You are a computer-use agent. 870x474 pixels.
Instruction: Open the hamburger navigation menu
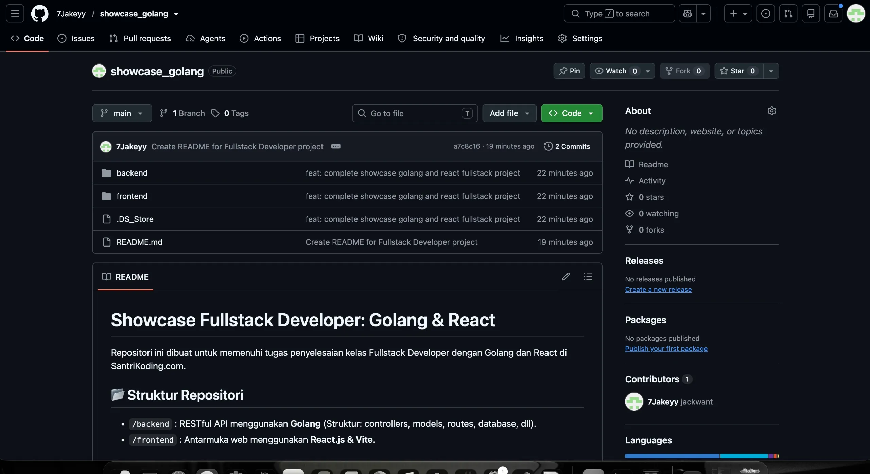point(15,14)
